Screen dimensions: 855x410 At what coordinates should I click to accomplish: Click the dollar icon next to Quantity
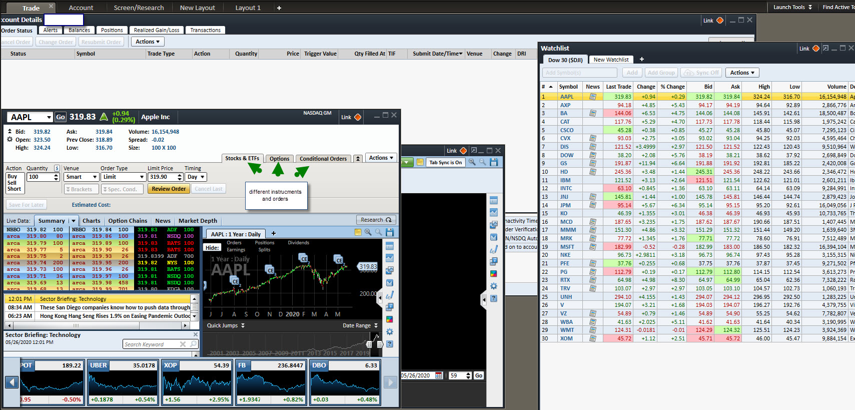57,168
